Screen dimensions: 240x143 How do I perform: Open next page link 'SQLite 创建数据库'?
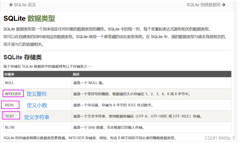[206, 5]
